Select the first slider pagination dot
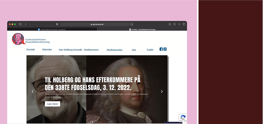 93,122
